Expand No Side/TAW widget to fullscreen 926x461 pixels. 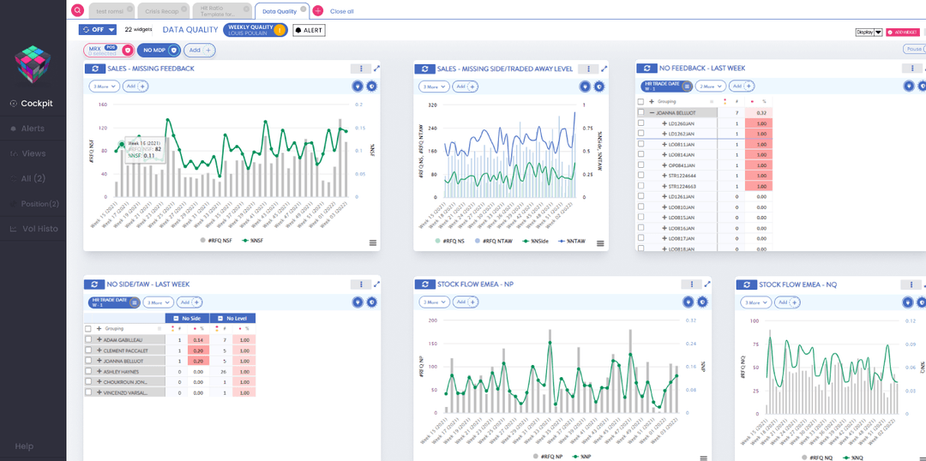(x=376, y=284)
